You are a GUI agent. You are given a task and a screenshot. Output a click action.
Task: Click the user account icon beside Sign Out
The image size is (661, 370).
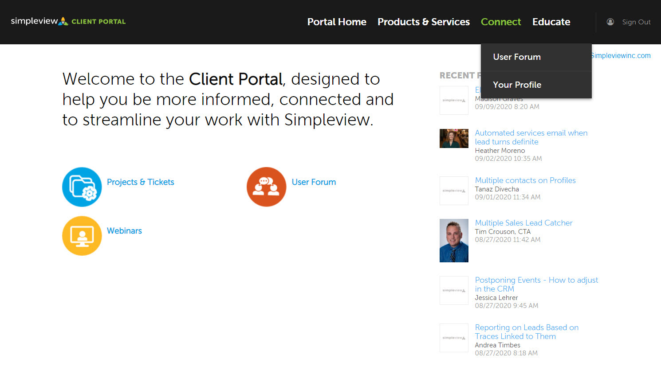click(x=610, y=22)
